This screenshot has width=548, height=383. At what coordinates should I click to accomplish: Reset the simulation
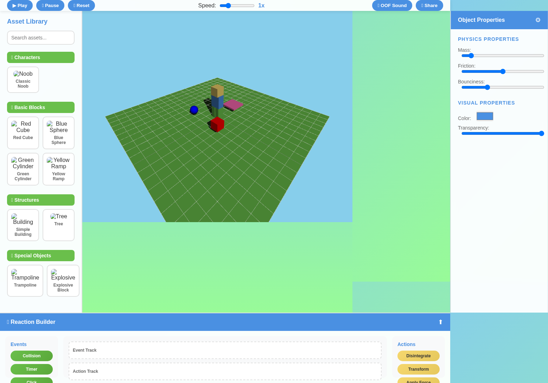[x=81, y=5]
